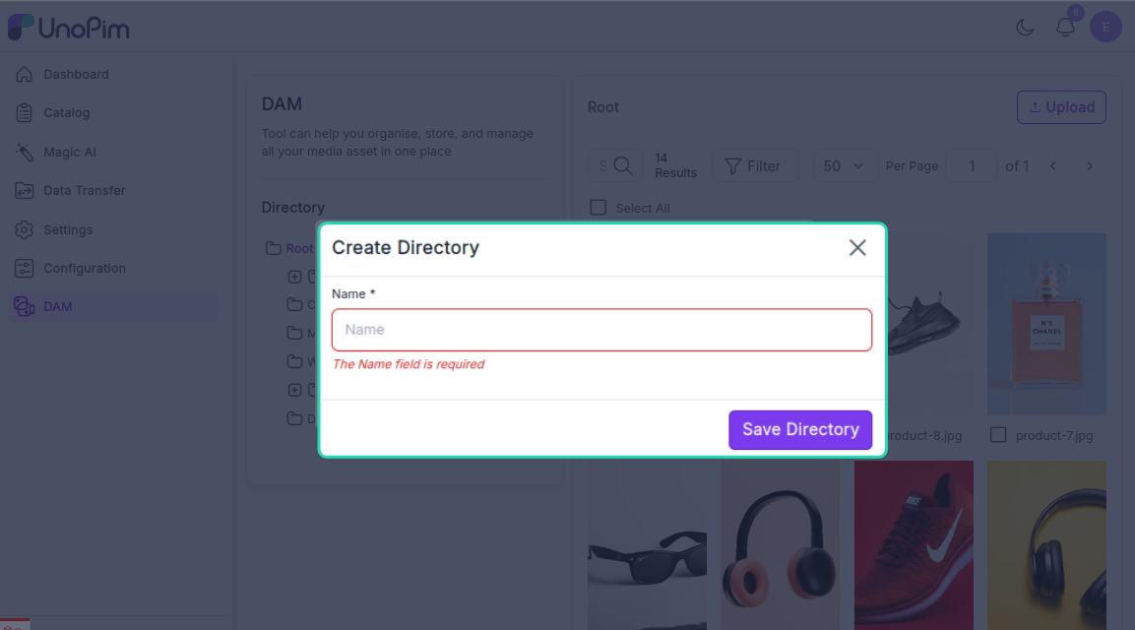The width and height of the screenshot is (1135, 630).
Task: Click the page number field
Action: tap(973, 166)
